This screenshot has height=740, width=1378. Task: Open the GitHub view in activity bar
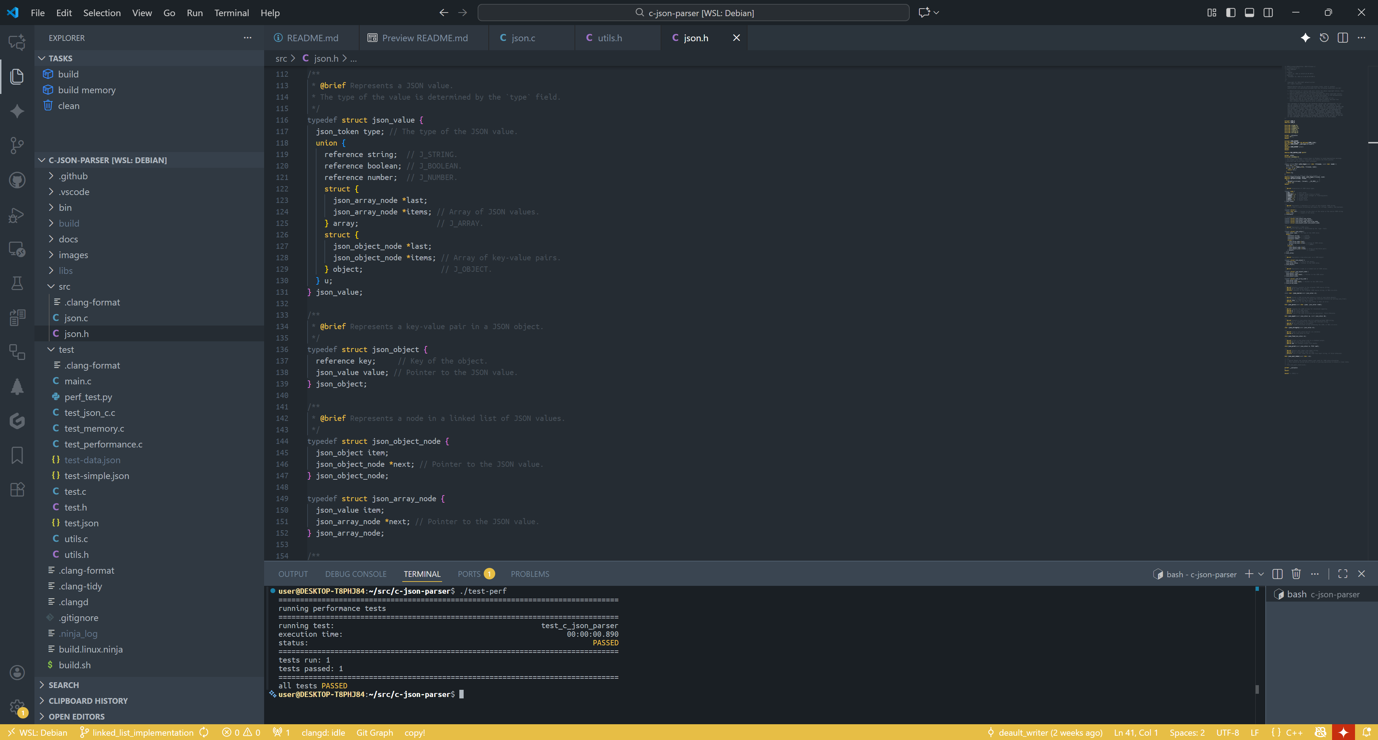click(x=17, y=180)
